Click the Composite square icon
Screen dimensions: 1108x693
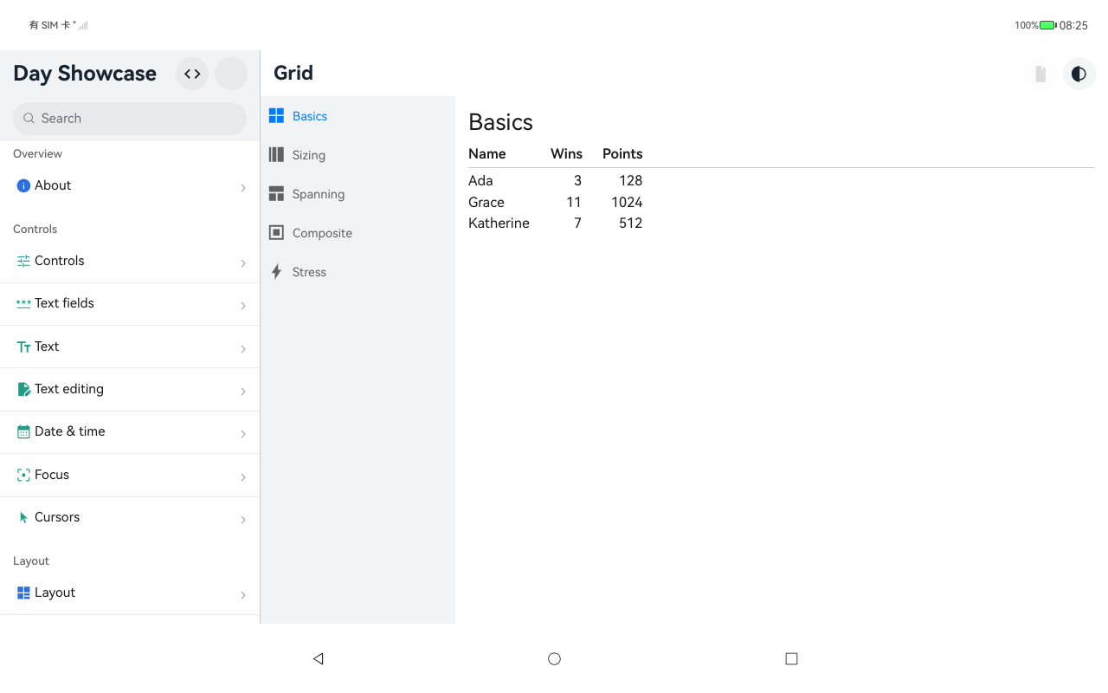tap(276, 233)
